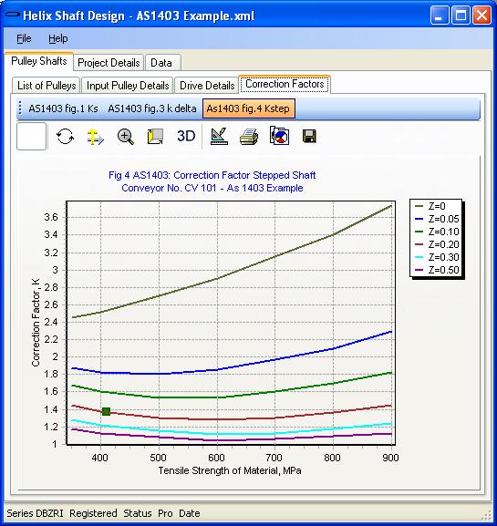Click x-axis value 400

pyautogui.click(x=100, y=458)
